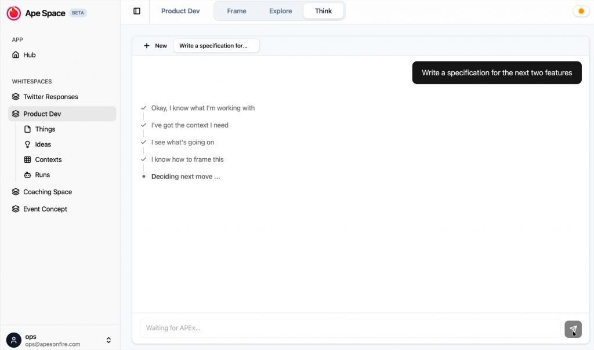The width and height of the screenshot is (594, 350).
Task: Click the 'Waiting for APEx...' message input
Action: (350, 328)
